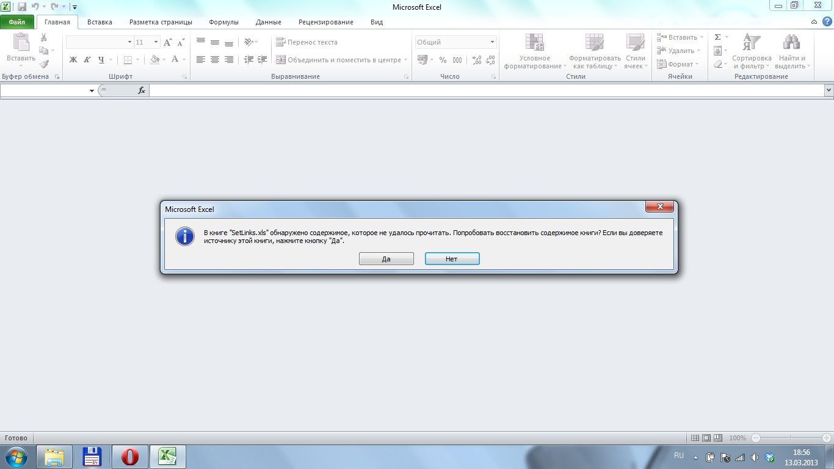
Task: Click the cell borders icon
Action: click(128, 60)
